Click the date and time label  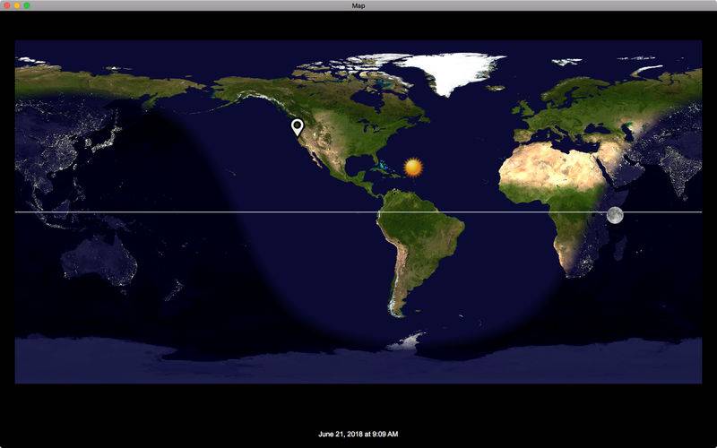[x=358, y=434]
